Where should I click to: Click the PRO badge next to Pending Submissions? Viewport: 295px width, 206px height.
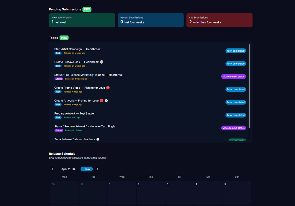(87, 9)
